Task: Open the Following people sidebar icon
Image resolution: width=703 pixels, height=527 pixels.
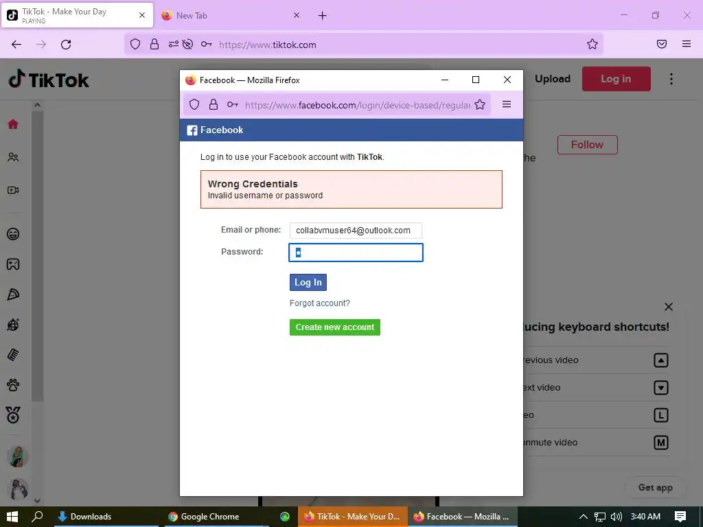Action: pyautogui.click(x=13, y=157)
